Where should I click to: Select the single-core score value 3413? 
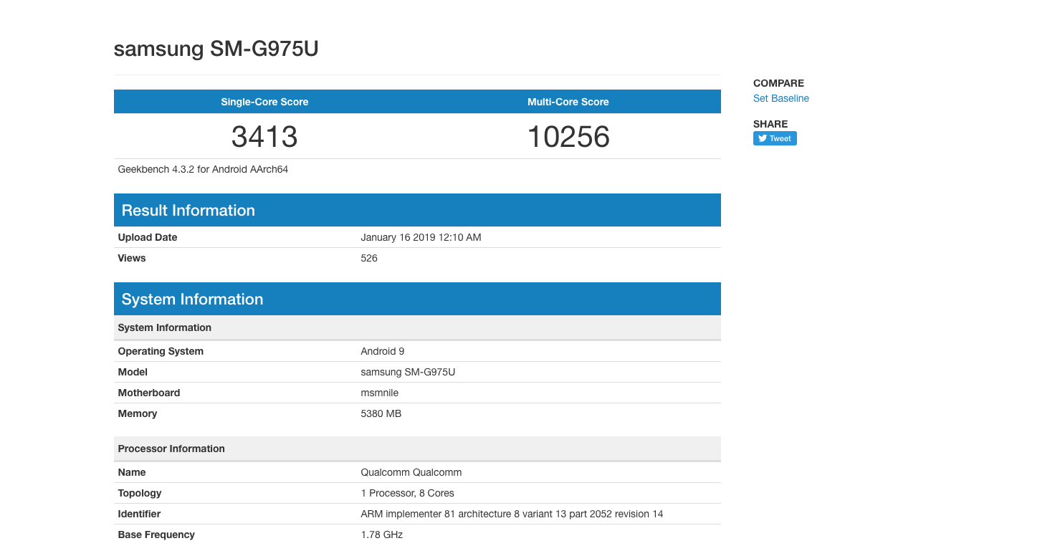[x=264, y=137]
